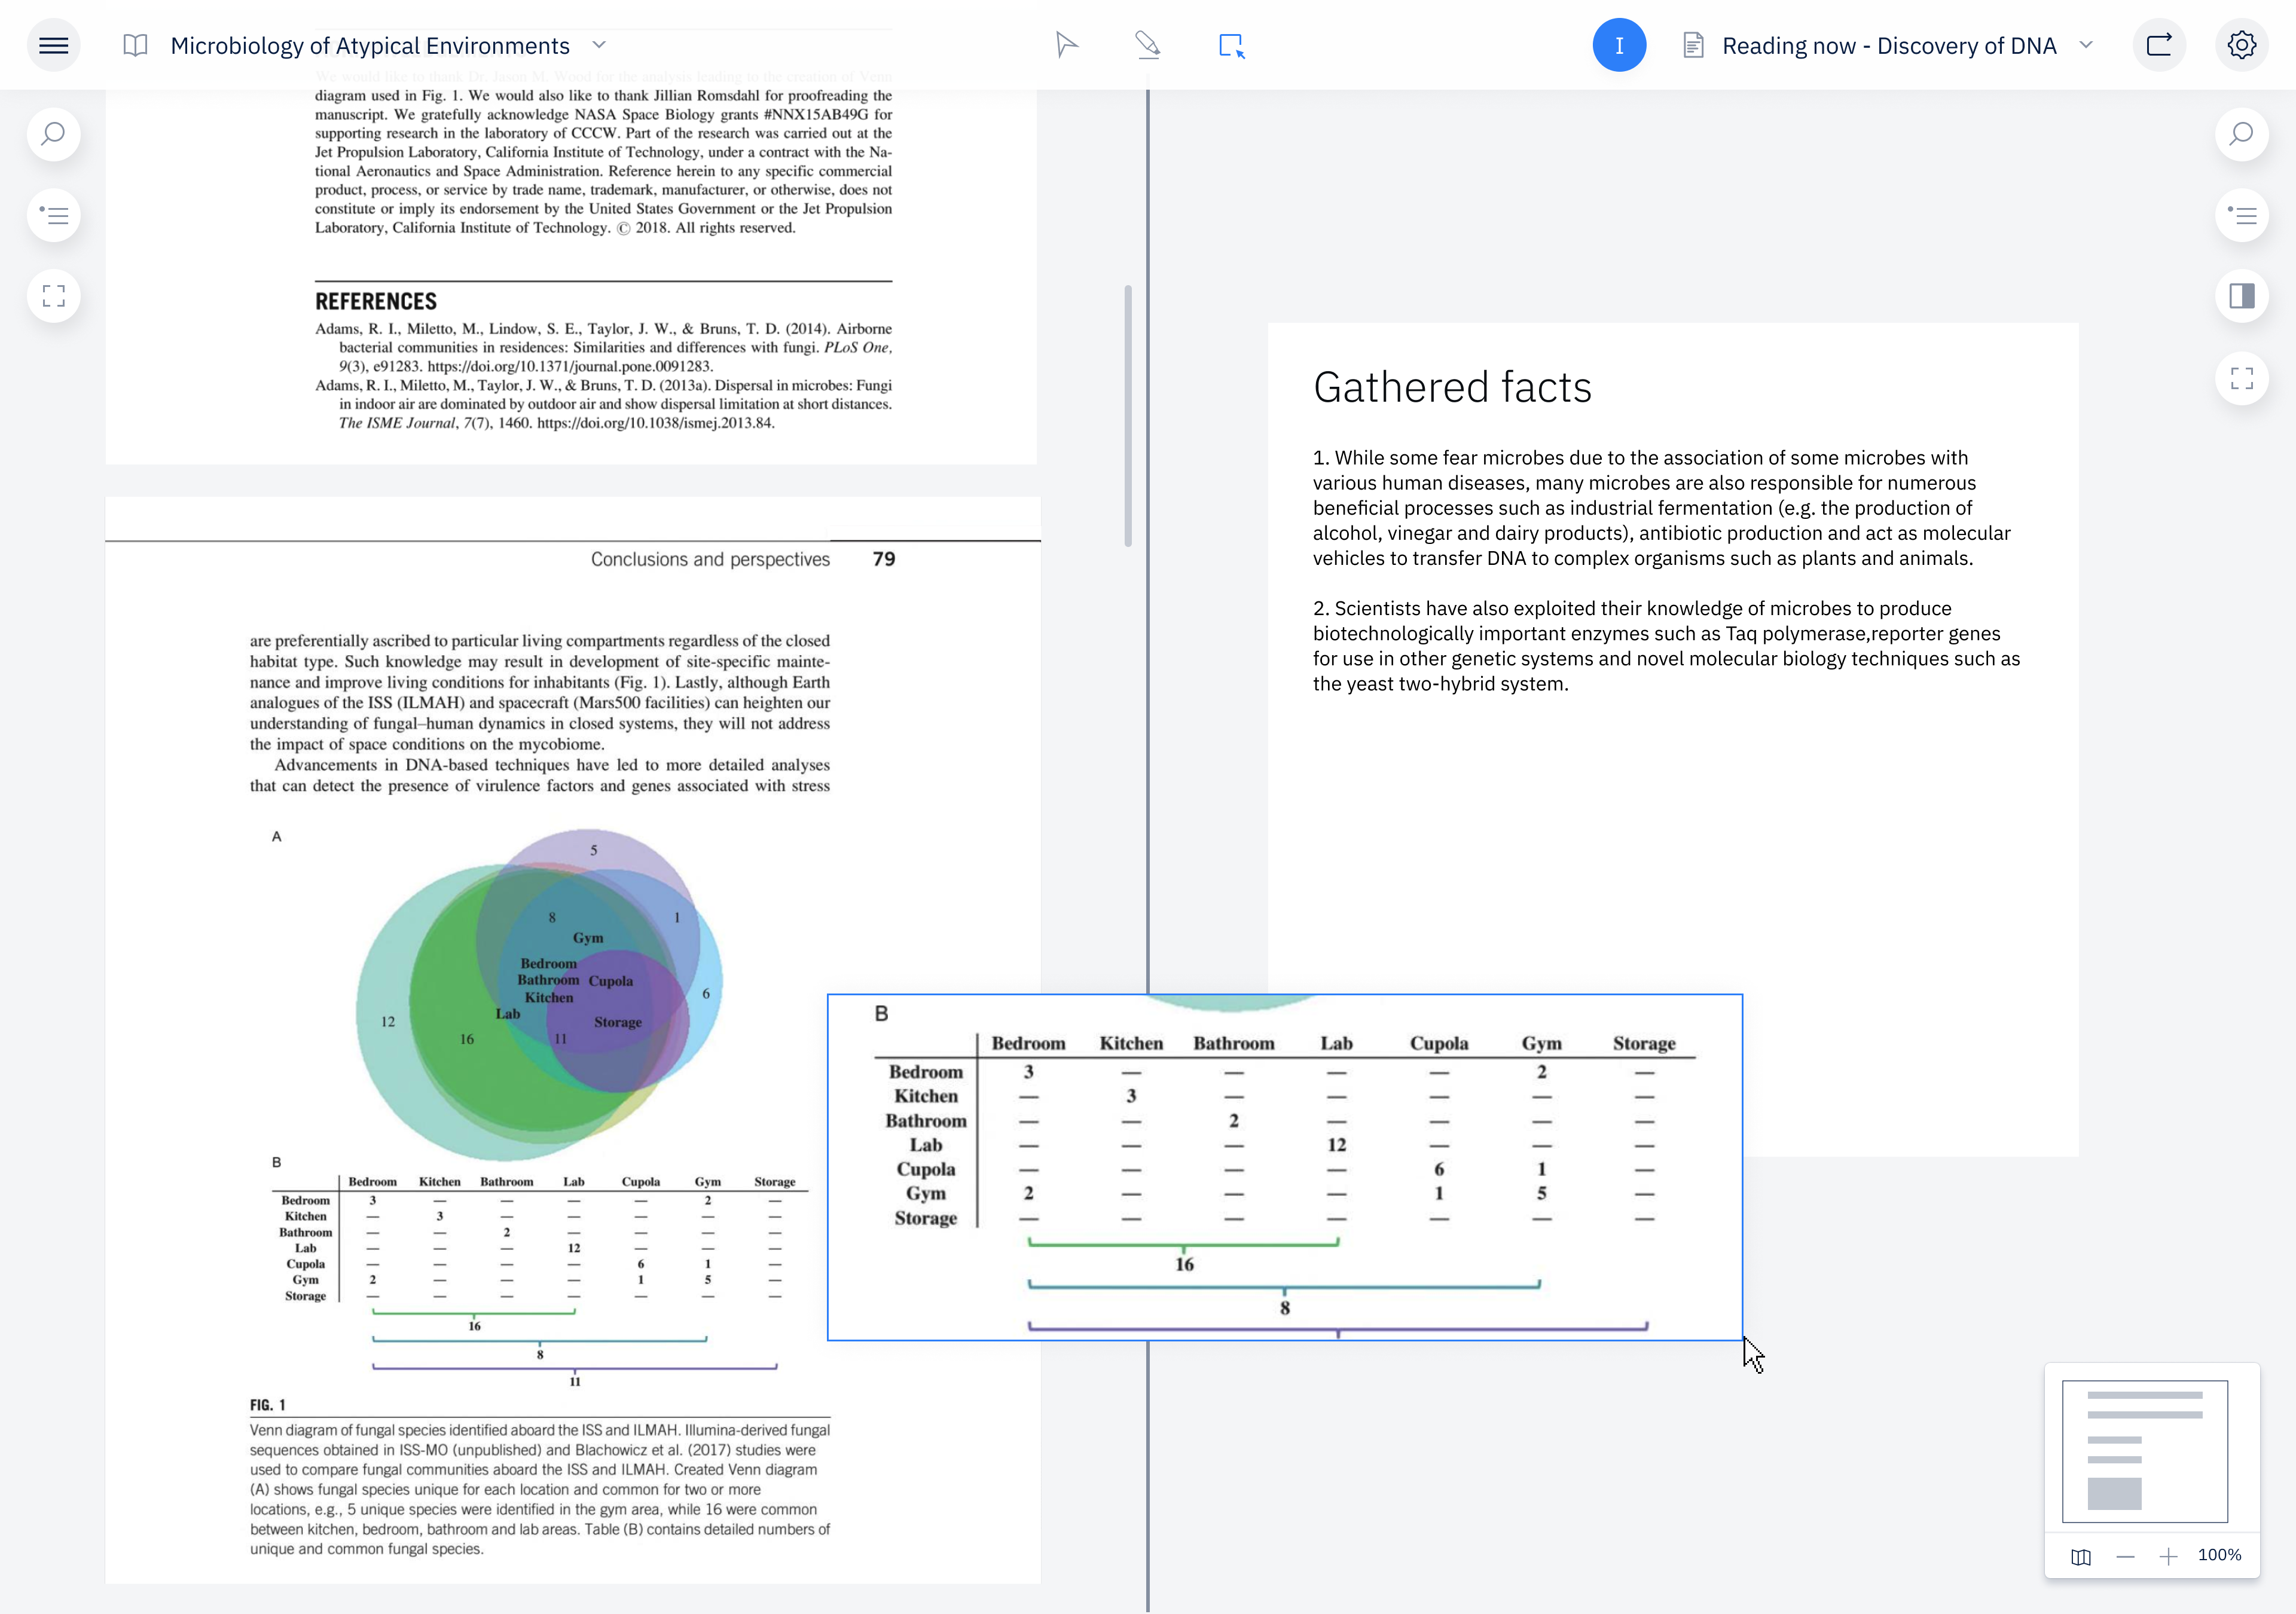
Task: Expand the Microbiology of Atypical Environments dropdown
Action: (599, 45)
